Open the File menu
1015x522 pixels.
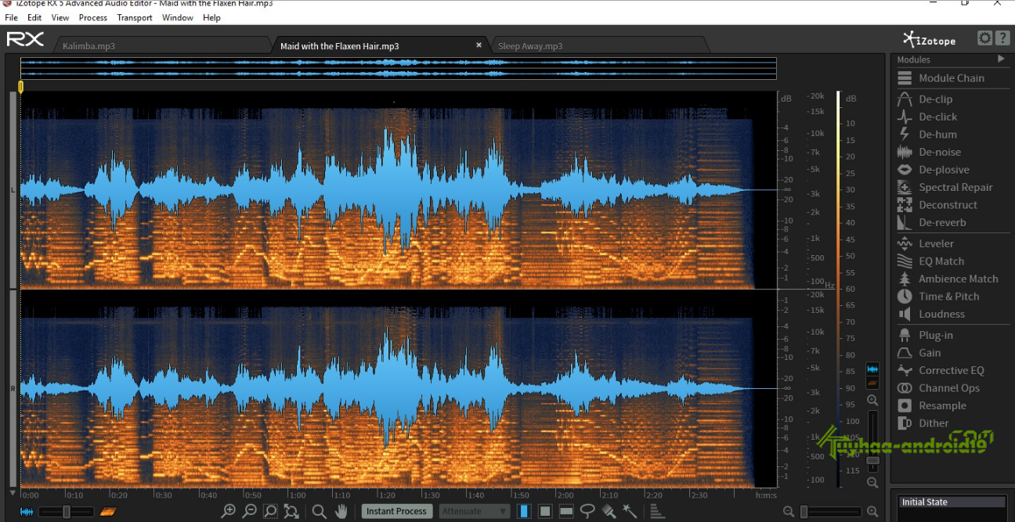pos(12,17)
